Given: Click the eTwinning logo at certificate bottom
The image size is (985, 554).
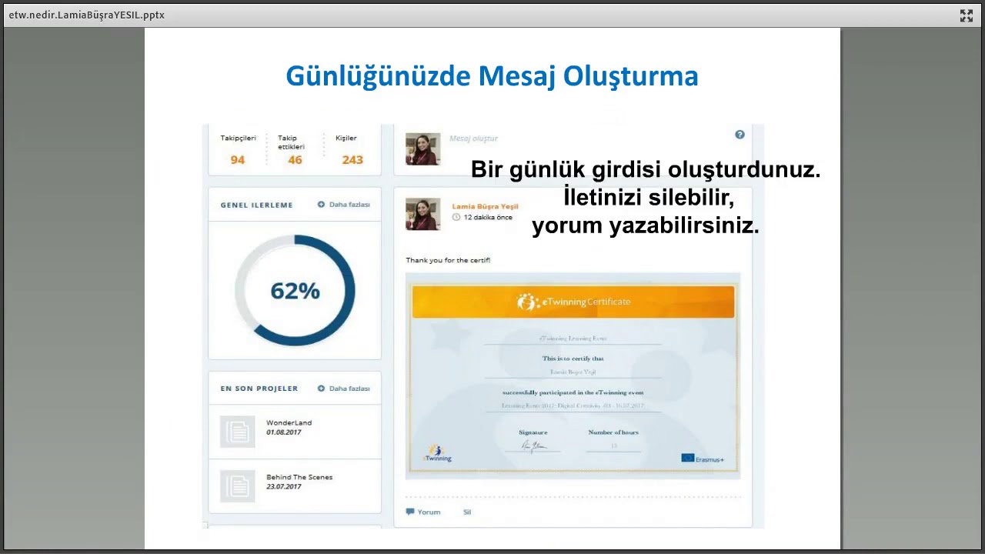Looking at the screenshot, I should coord(437,453).
